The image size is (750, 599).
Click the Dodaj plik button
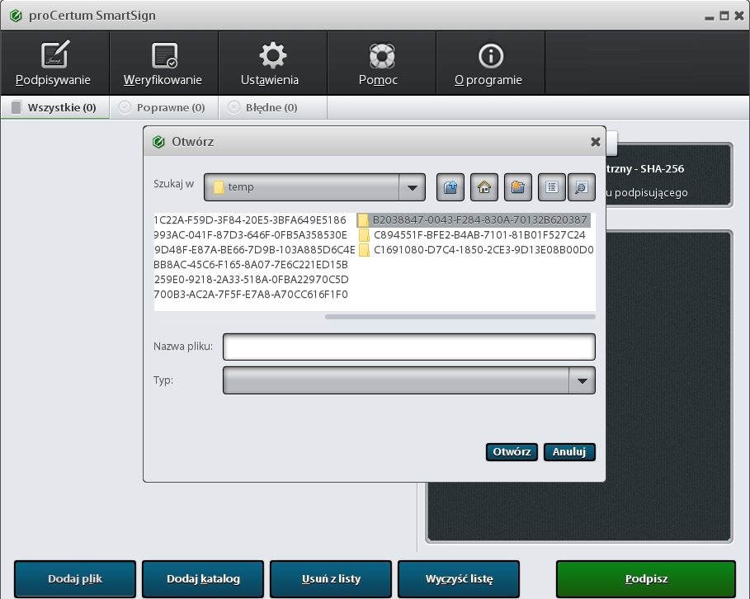(x=75, y=579)
